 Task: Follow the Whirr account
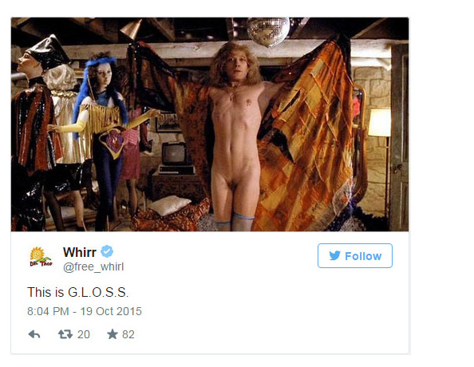pyautogui.click(x=355, y=256)
